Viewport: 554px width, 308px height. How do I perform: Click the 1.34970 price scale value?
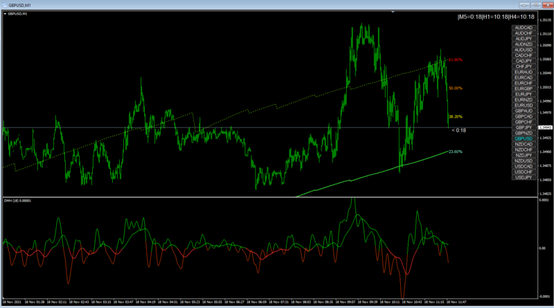coord(546,112)
